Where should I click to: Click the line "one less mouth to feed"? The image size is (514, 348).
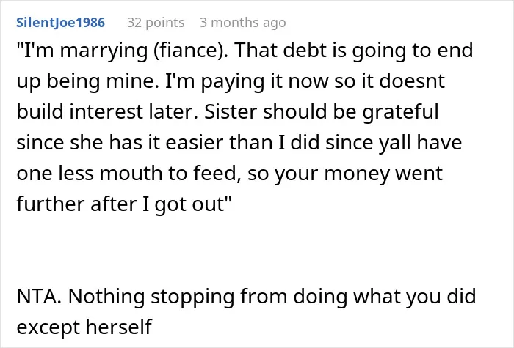point(229,174)
